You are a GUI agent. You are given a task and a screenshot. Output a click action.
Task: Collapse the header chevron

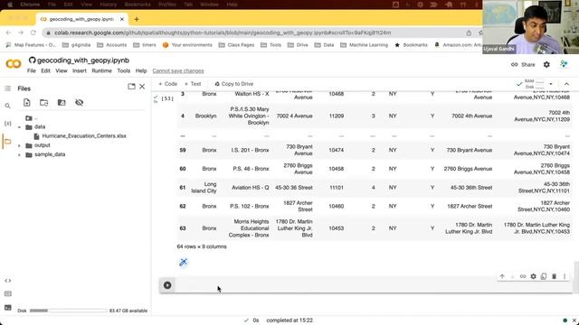coord(567,84)
